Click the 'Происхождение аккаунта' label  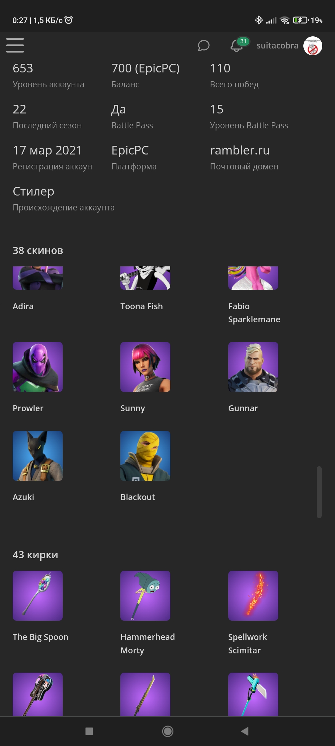tap(64, 208)
